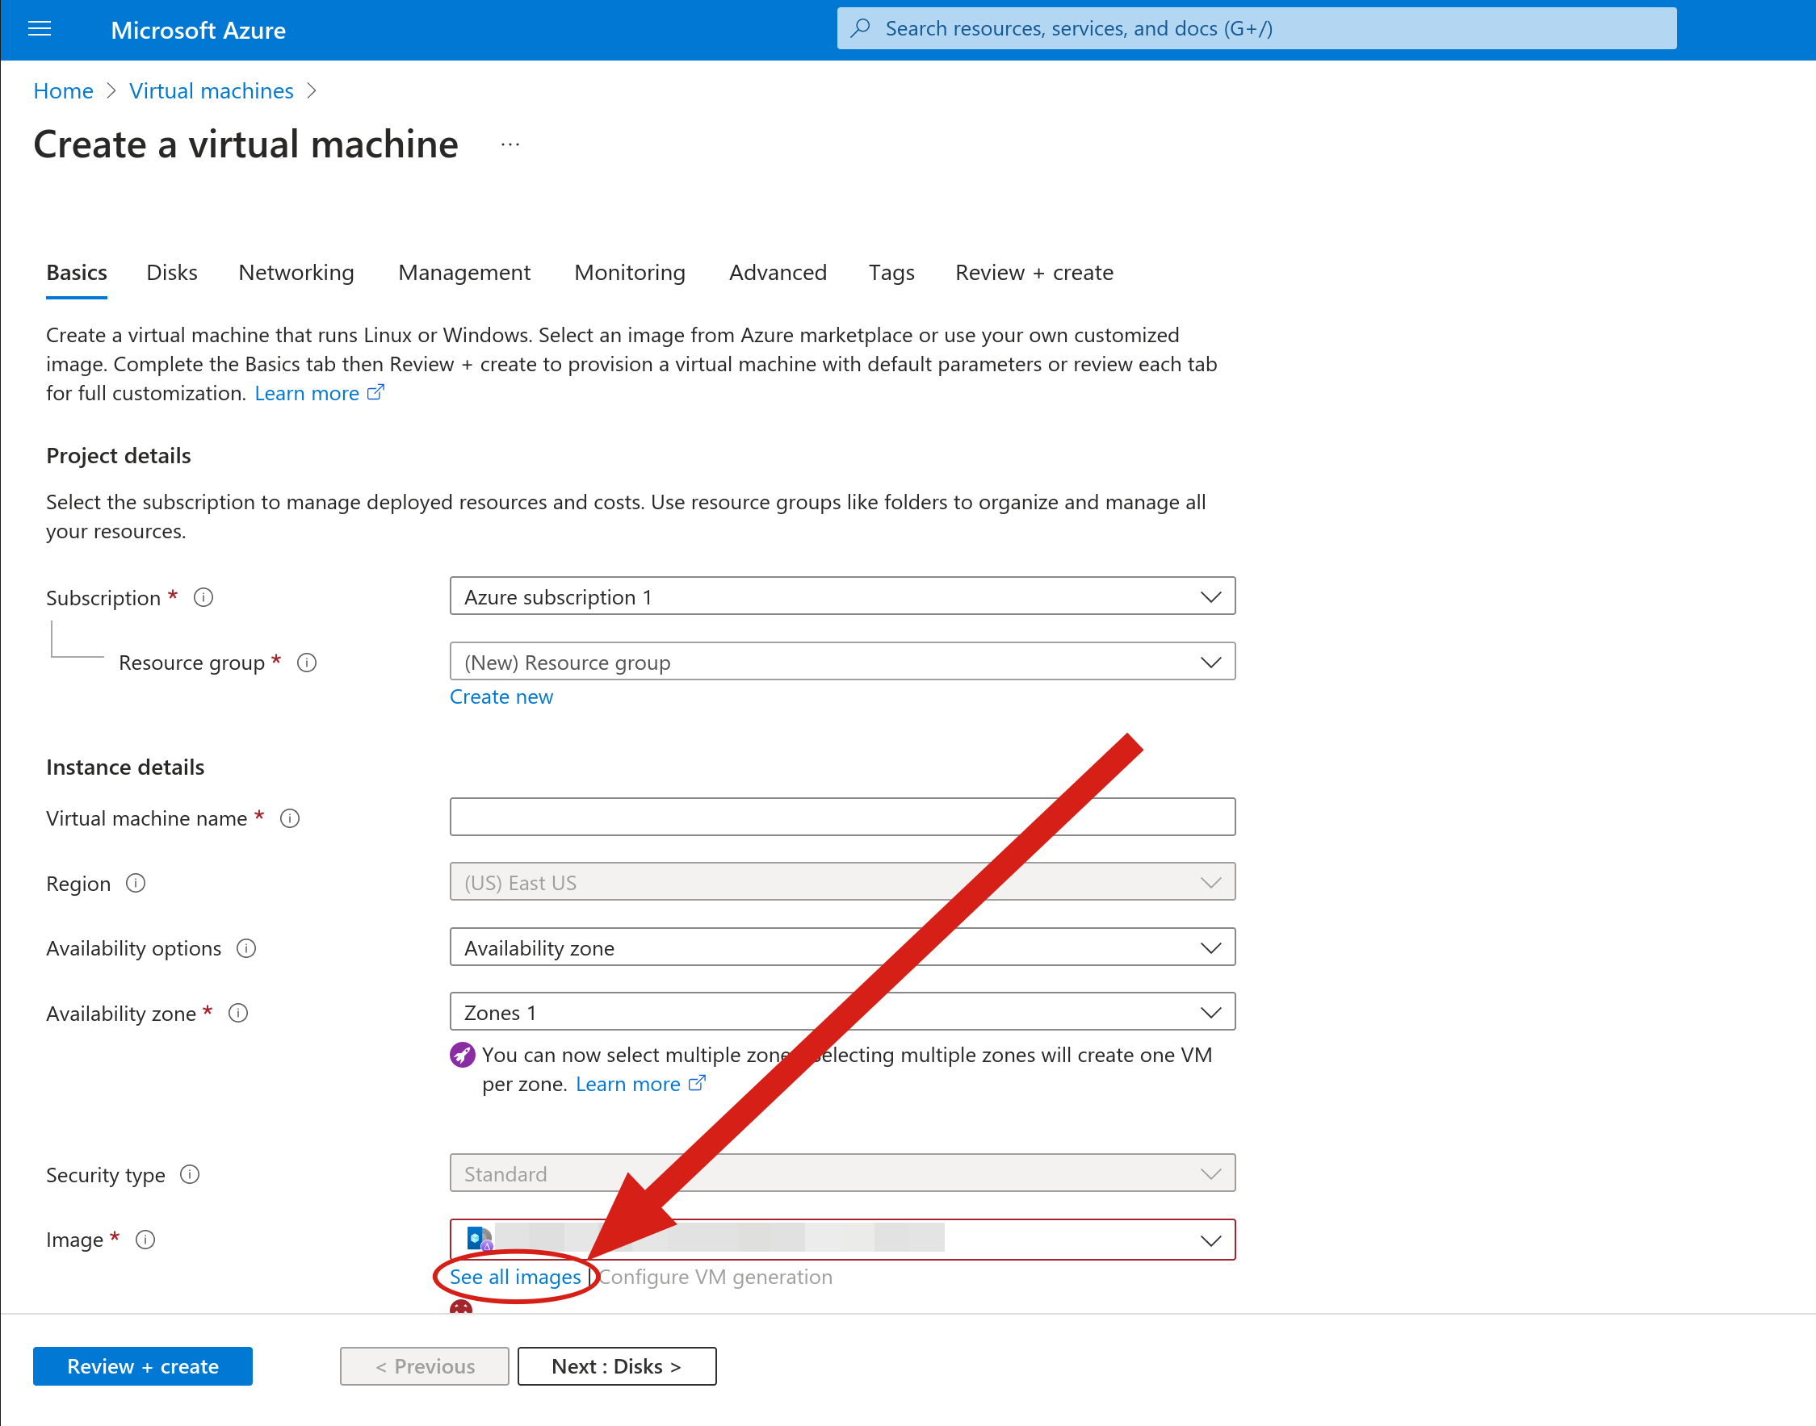Open the Resource group dropdown
The height and width of the screenshot is (1426, 1816).
(x=842, y=661)
